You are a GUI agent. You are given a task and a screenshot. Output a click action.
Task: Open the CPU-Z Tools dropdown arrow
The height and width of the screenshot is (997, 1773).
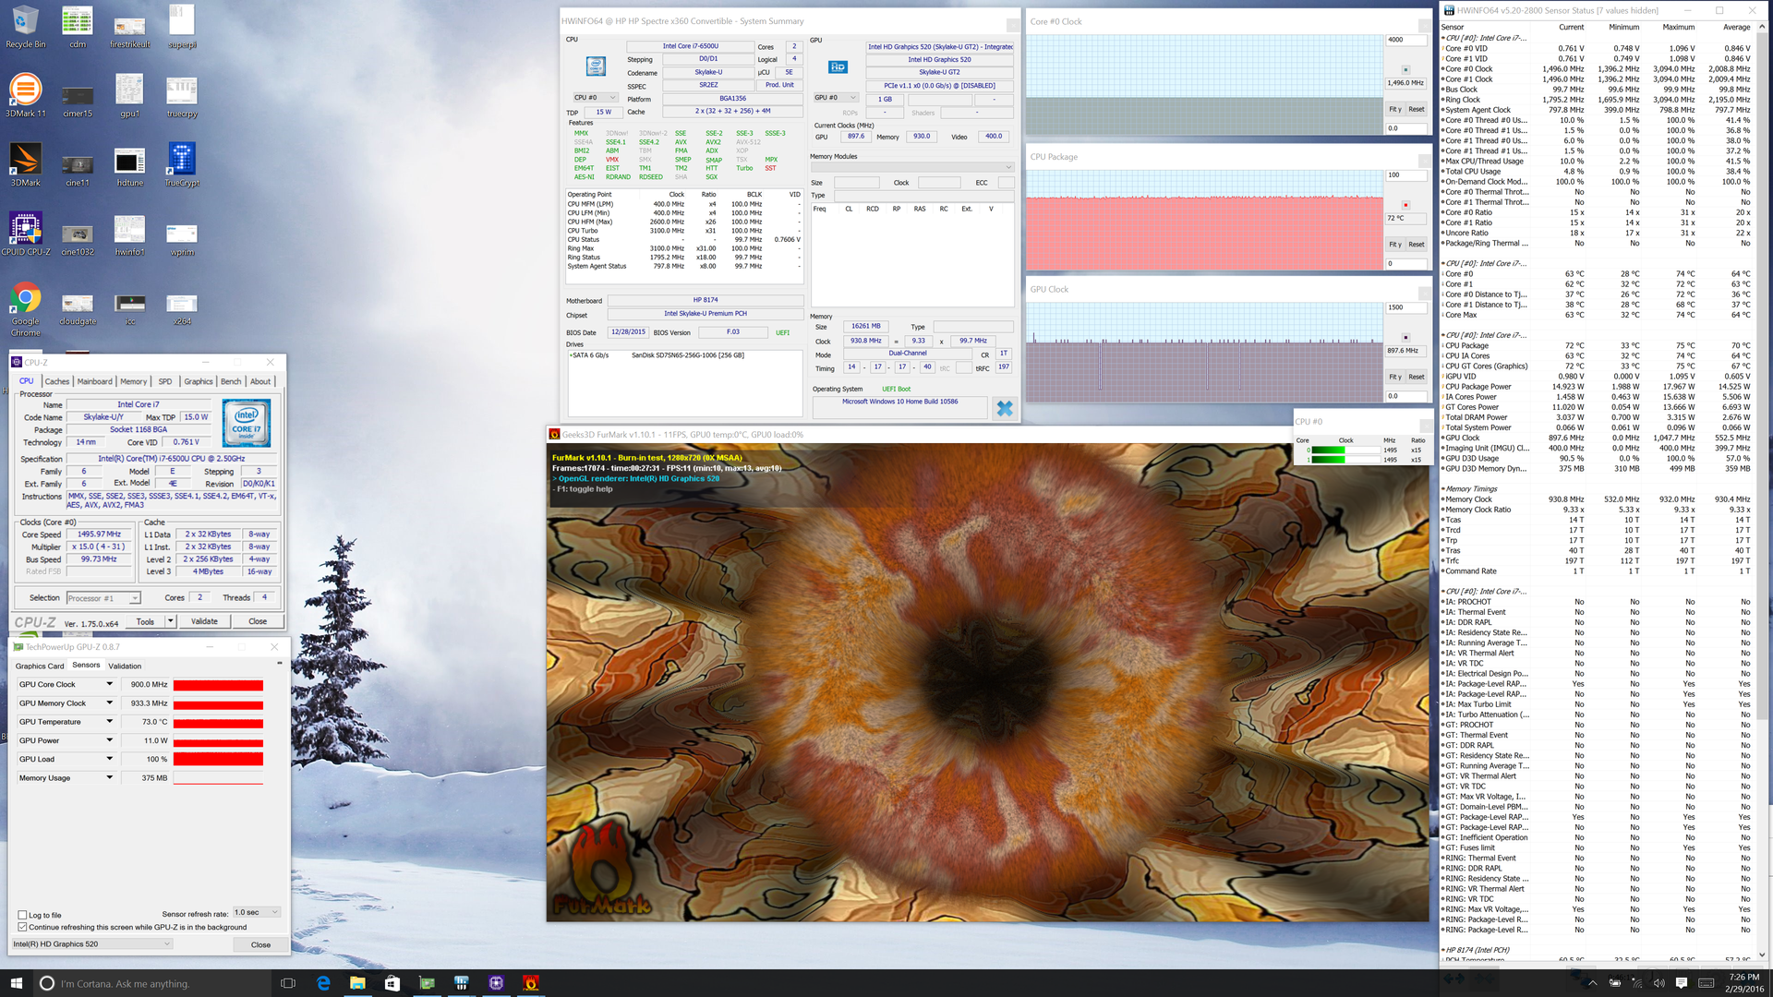coord(170,621)
